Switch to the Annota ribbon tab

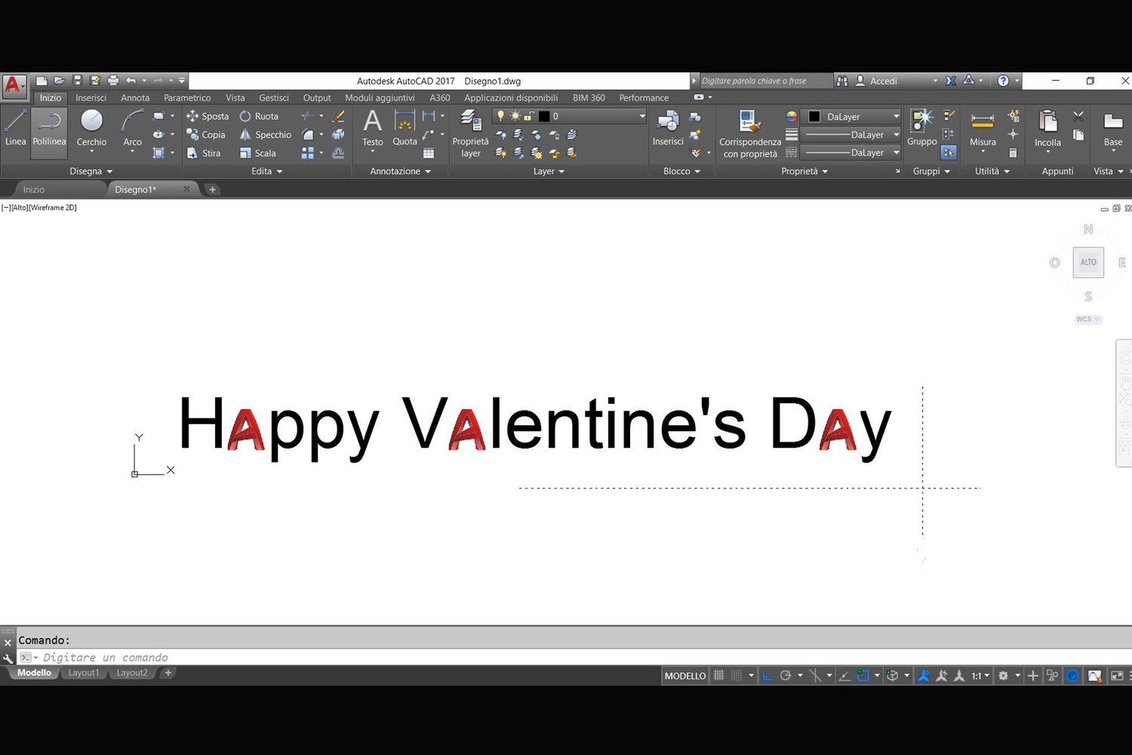click(x=135, y=97)
